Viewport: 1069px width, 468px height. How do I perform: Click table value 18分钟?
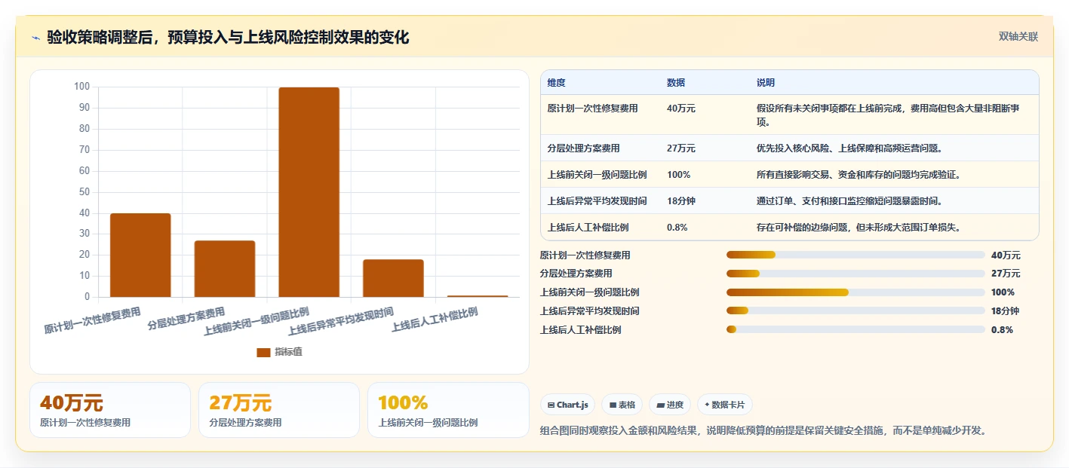point(681,201)
